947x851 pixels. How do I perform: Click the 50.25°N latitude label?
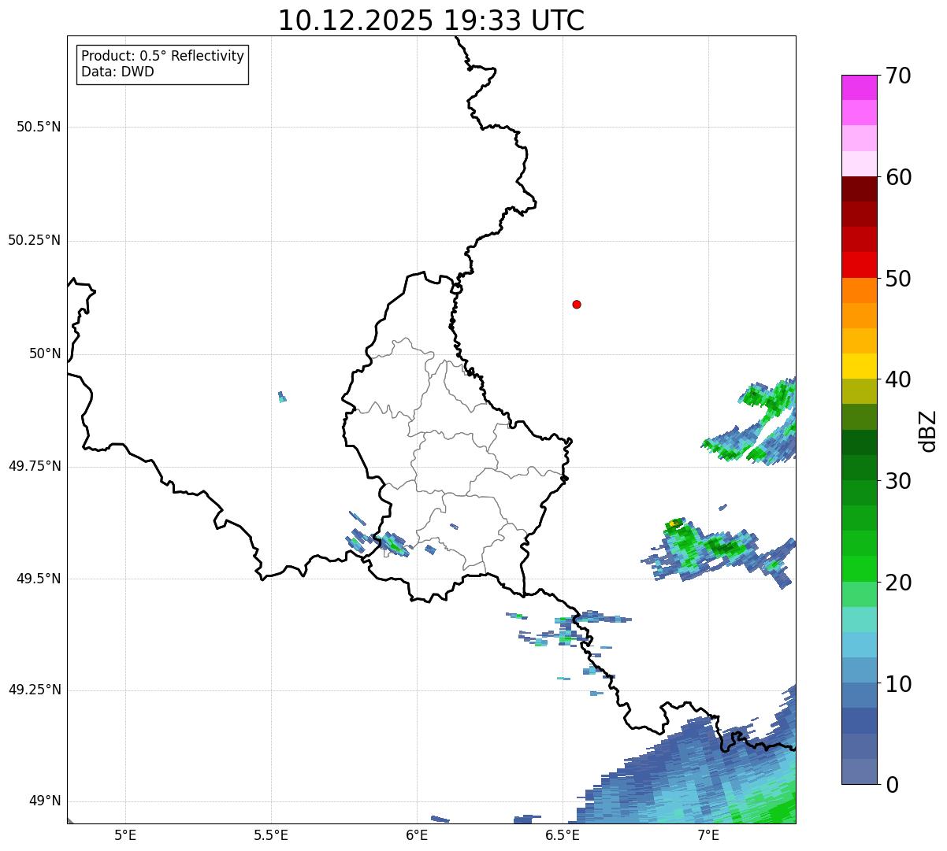click(34, 240)
